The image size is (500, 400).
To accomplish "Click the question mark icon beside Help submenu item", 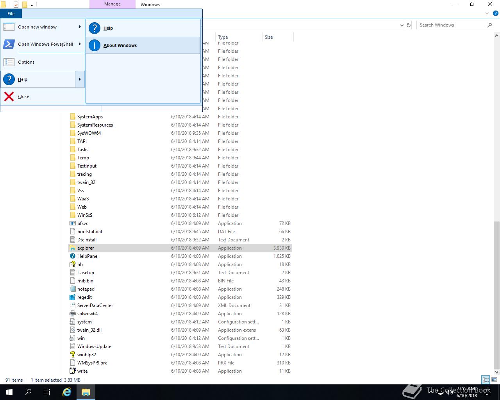I will pyautogui.click(x=95, y=28).
